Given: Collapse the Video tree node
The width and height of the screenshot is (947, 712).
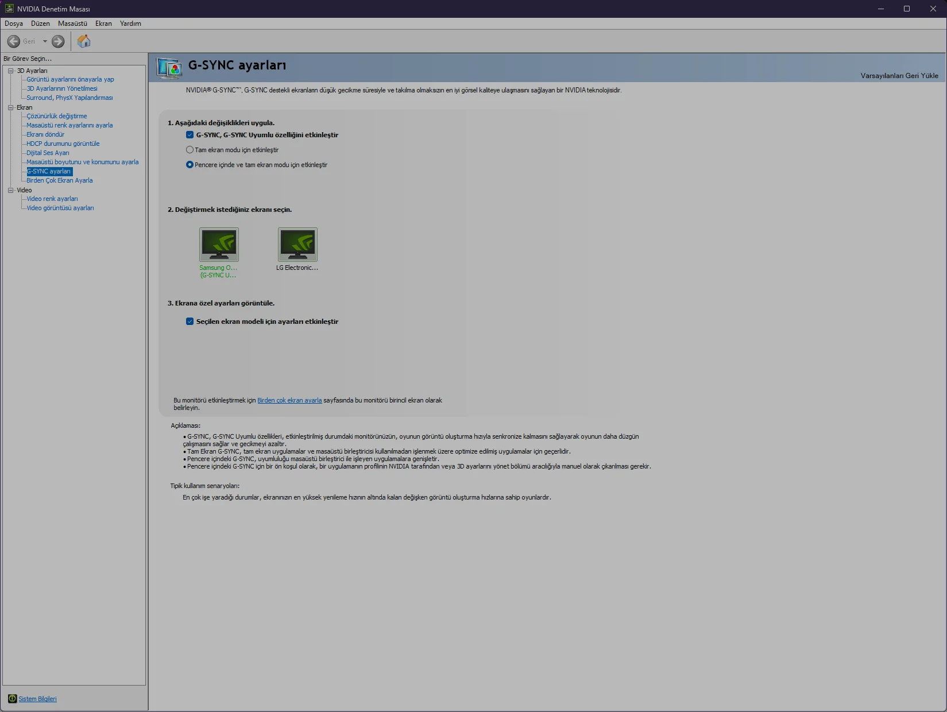Looking at the screenshot, I should point(10,190).
